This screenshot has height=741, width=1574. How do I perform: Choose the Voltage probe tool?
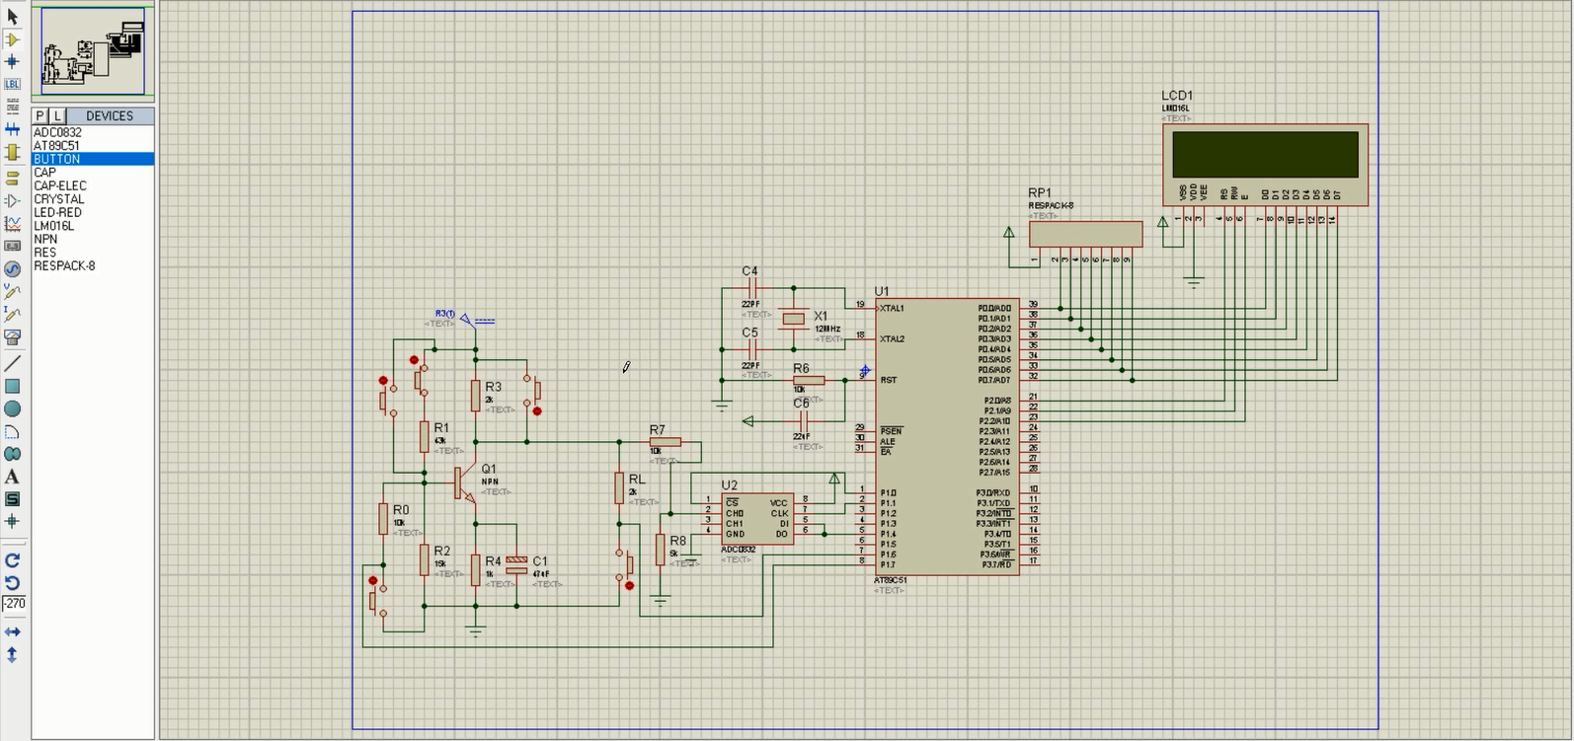(x=13, y=291)
